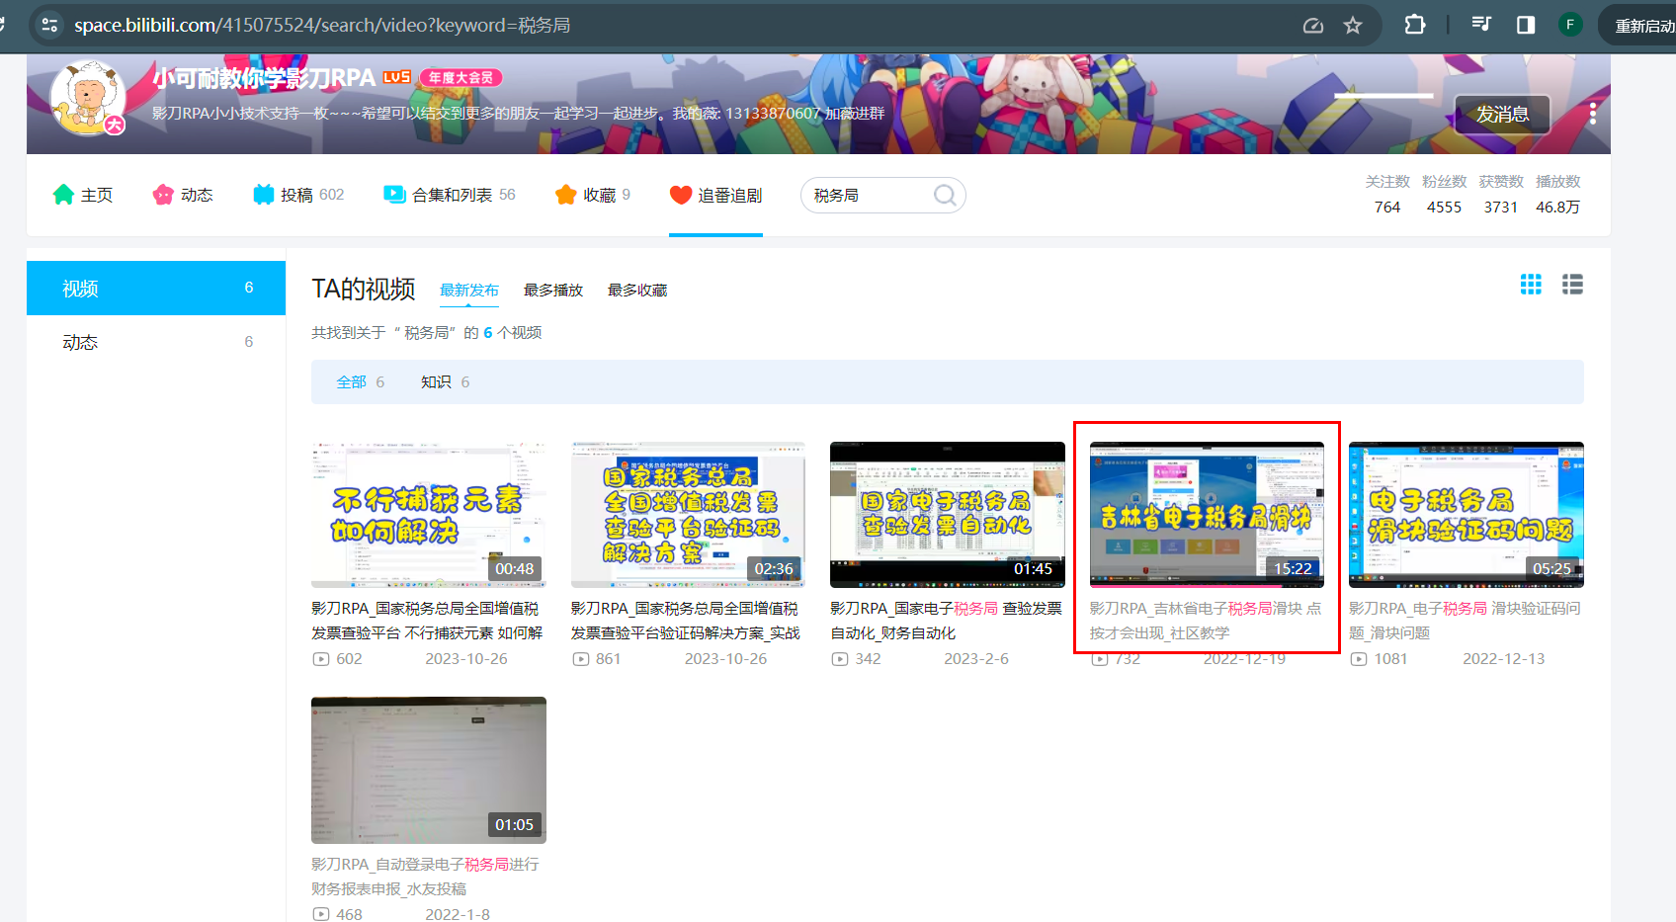Sort videos by 最多播放
This screenshot has height=922, width=1676.
pyautogui.click(x=552, y=291)
